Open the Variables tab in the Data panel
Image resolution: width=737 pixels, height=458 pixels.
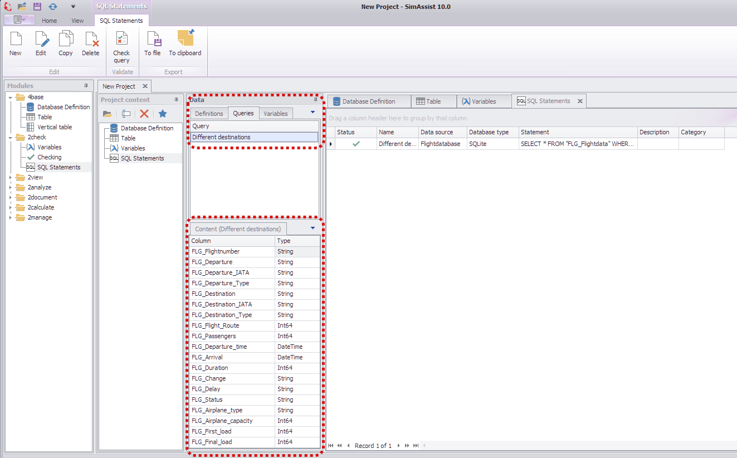(275, 113)
